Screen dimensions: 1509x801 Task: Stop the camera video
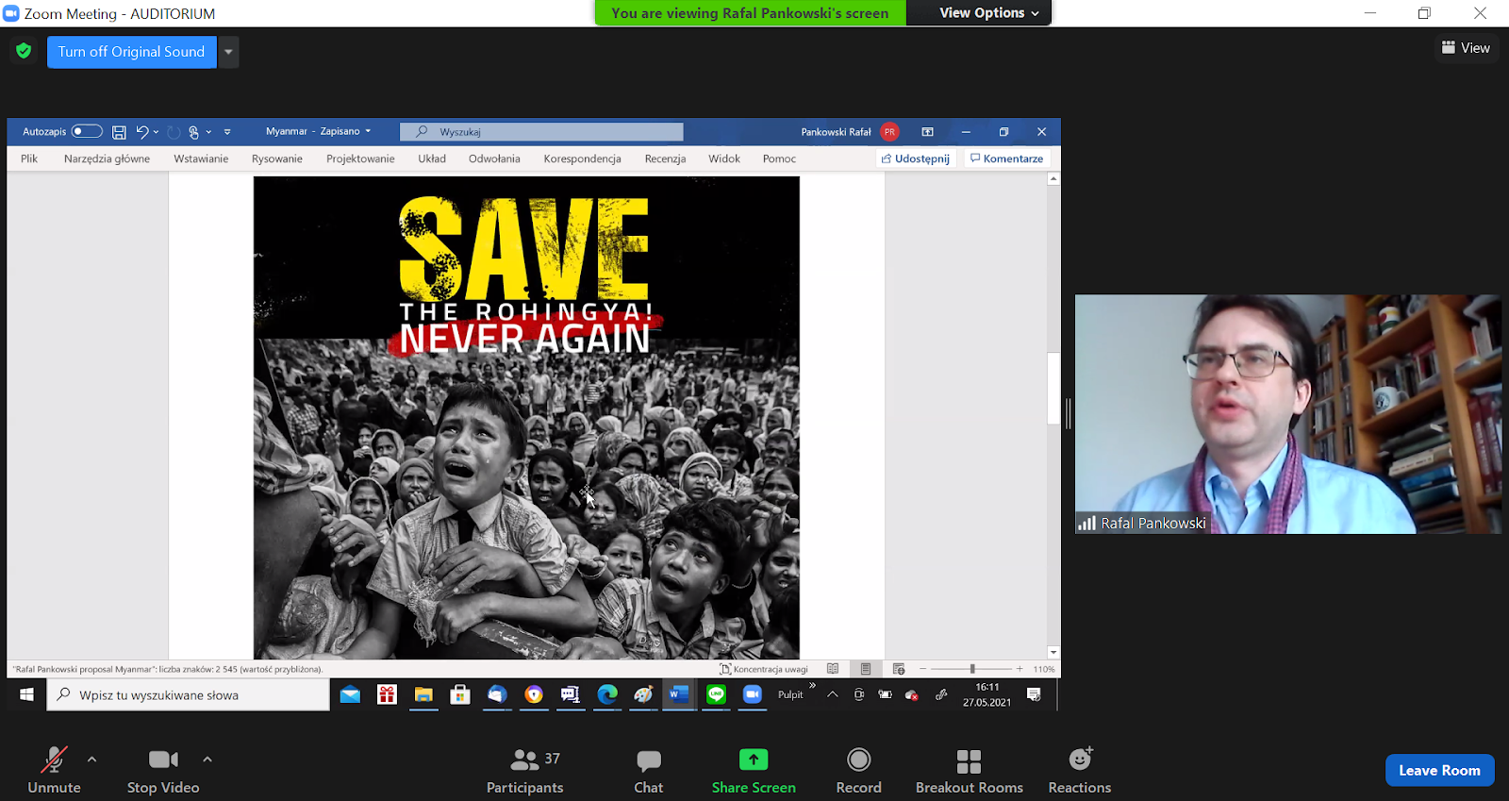(163, 771)
